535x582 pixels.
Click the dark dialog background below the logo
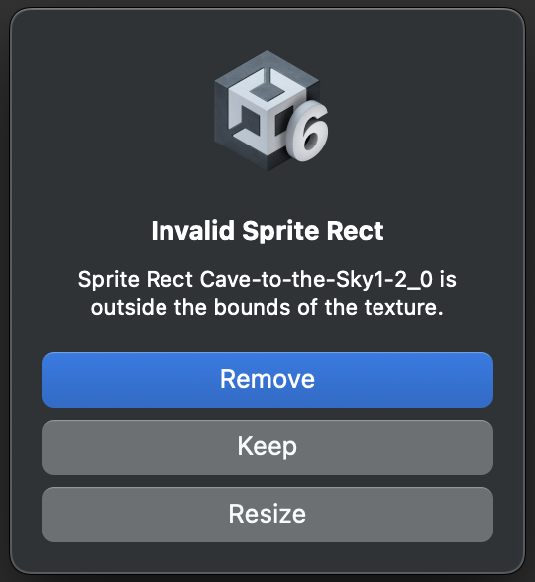tap(267, 193)
